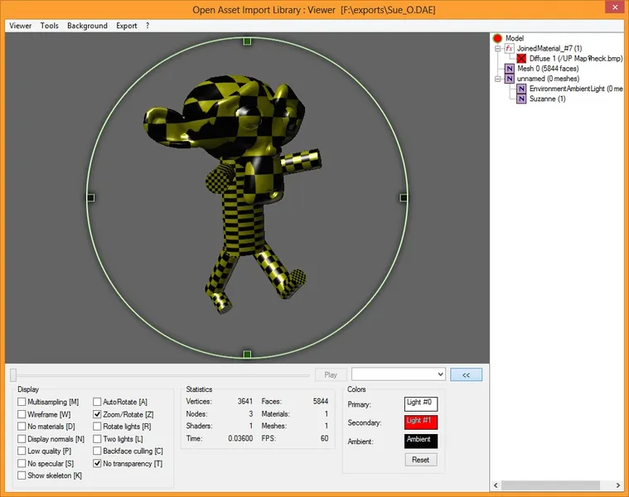Viewport: 629px width, 497px height.
Task: Enable Backface culling [C]
Action: 97,451
